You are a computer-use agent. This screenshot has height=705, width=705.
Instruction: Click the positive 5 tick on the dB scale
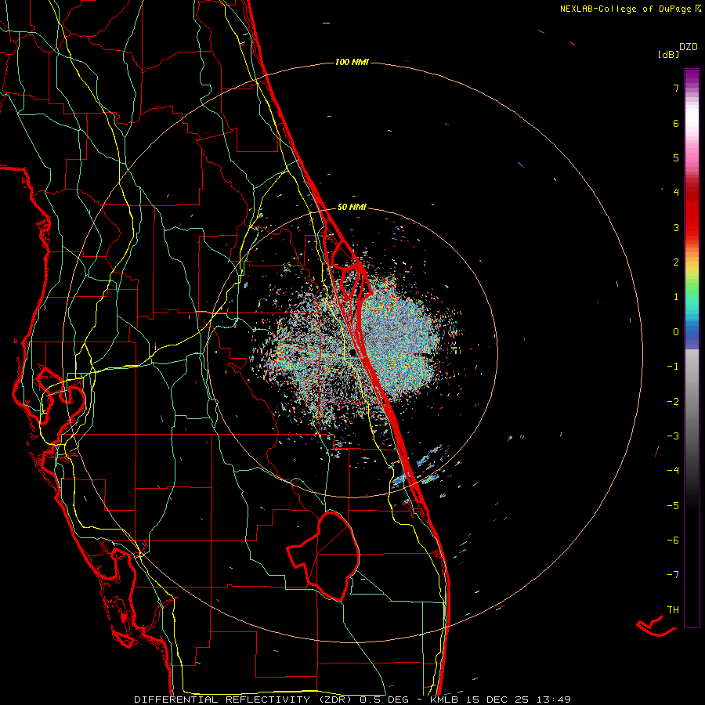coord(676,157)
